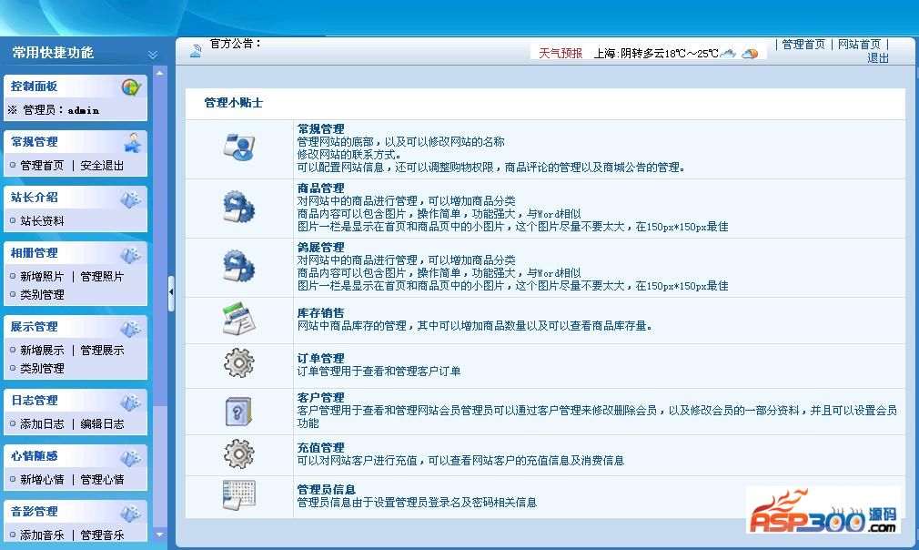This screenshot has height=550, width=919.
Task: Click the gear icon beside 日志管理
Action: 130,402
